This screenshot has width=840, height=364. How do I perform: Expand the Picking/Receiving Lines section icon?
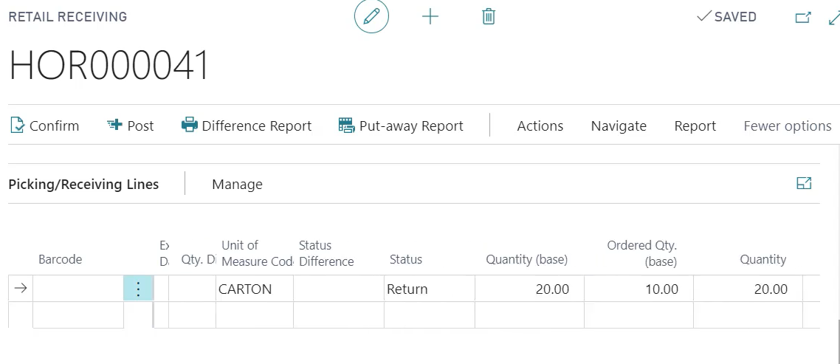click(805, 184)
